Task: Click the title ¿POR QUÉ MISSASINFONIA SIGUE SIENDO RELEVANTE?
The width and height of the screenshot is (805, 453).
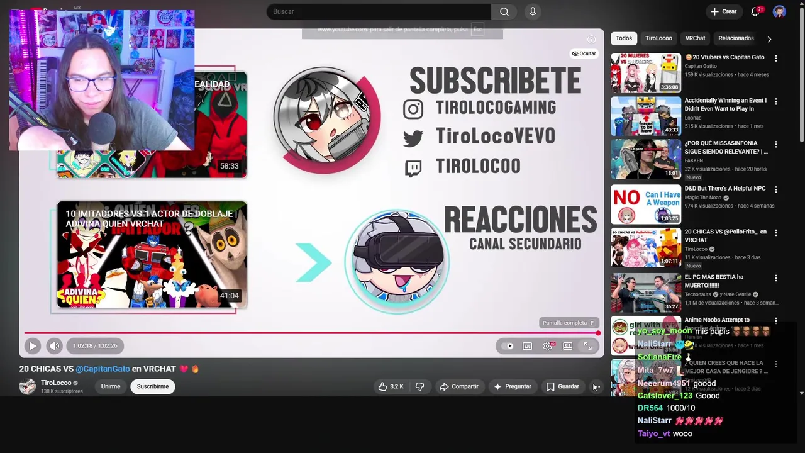Action: [726, 147]
